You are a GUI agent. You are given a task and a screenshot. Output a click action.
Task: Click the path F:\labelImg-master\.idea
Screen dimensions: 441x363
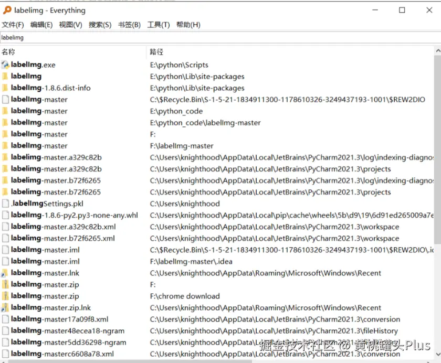tap(191, 261)
